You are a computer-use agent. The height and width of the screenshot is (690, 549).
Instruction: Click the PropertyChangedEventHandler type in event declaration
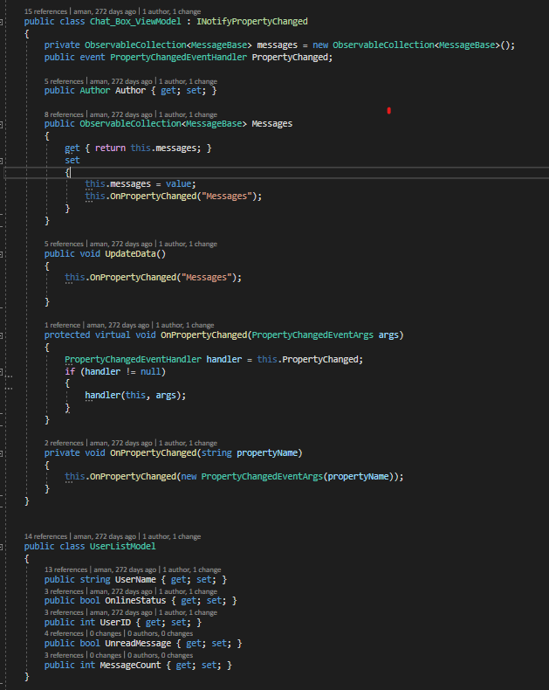pos(178,58)
